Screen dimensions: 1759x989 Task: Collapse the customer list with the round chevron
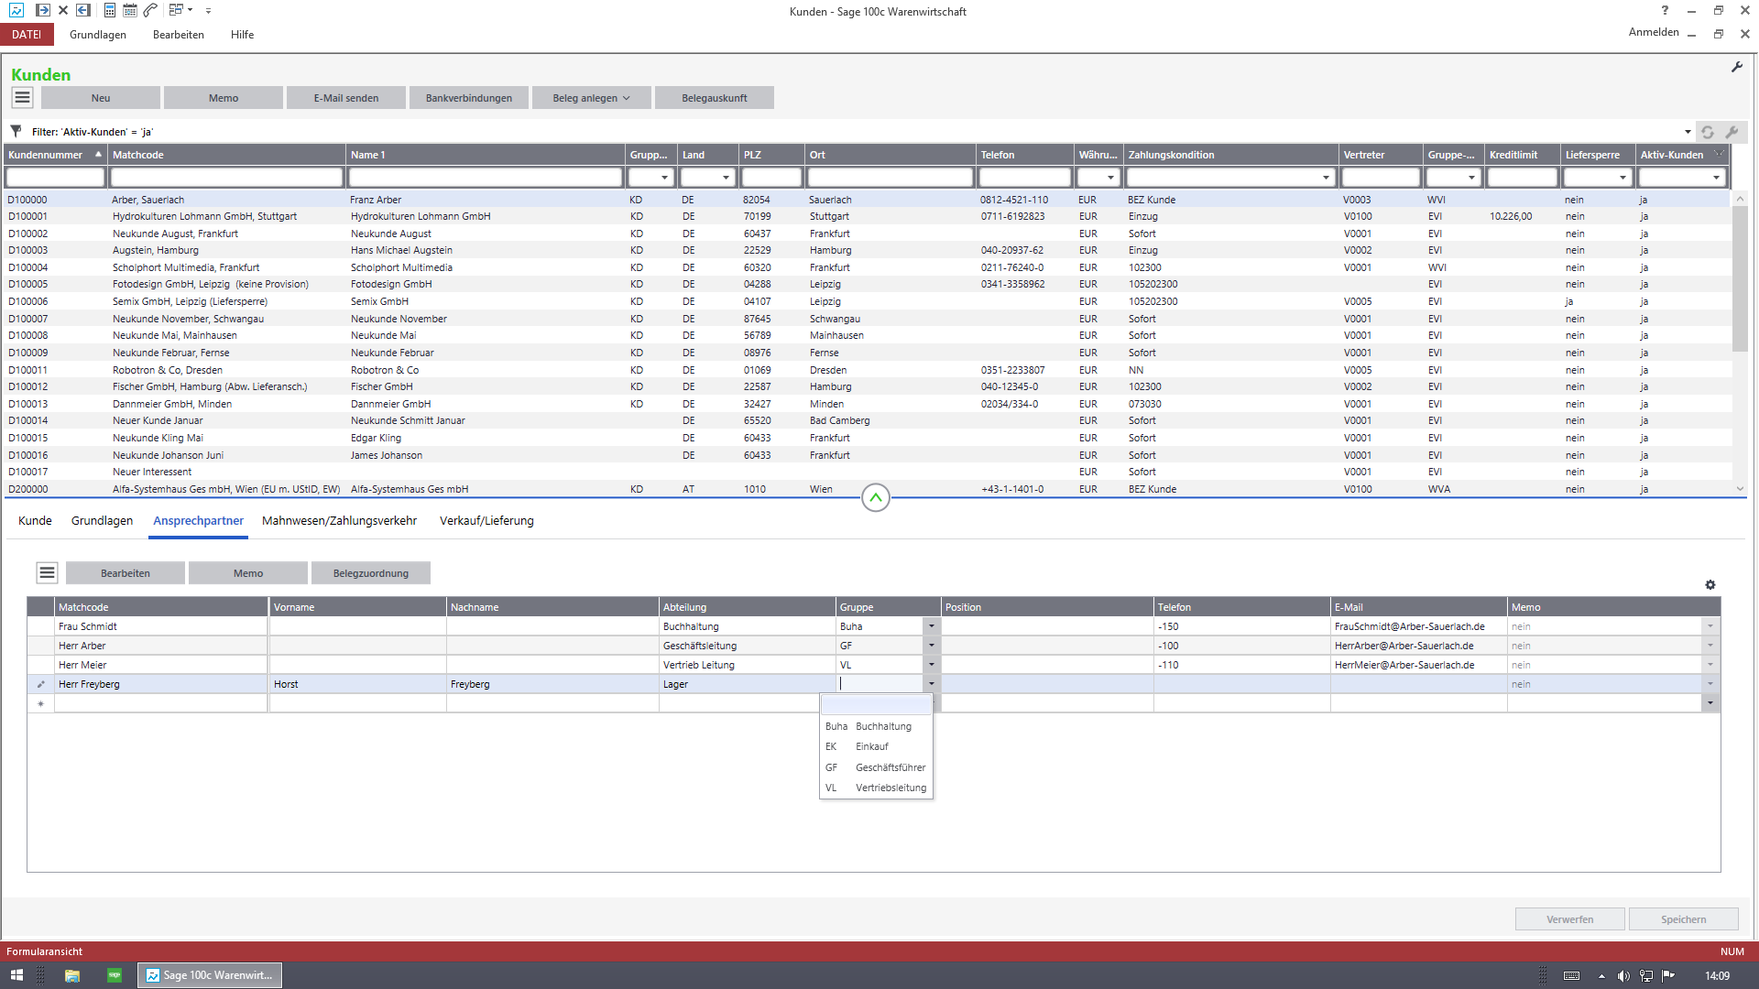click(x=876, y=497)
